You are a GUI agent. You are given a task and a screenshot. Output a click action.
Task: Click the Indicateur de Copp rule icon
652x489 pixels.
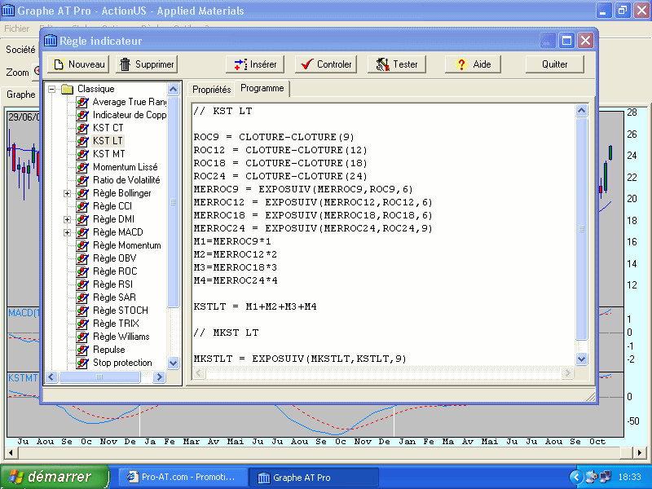pyautogui.click(x=82, y=115)
